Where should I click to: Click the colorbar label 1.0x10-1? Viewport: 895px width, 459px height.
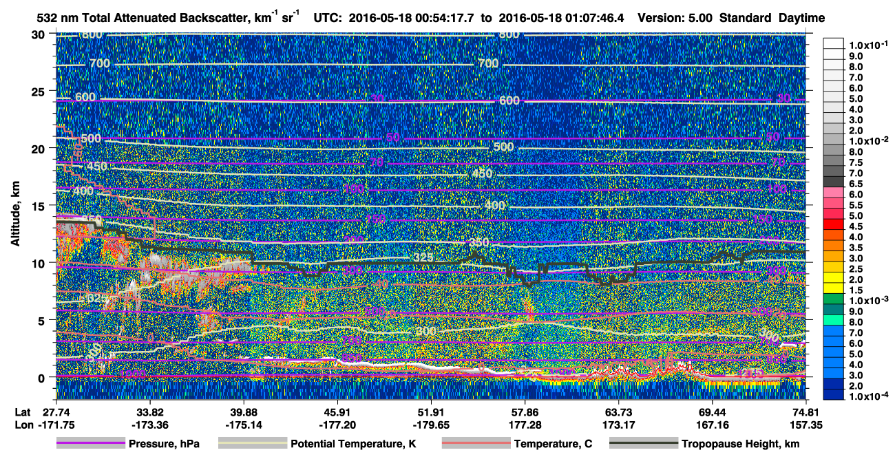coord(868,45)
